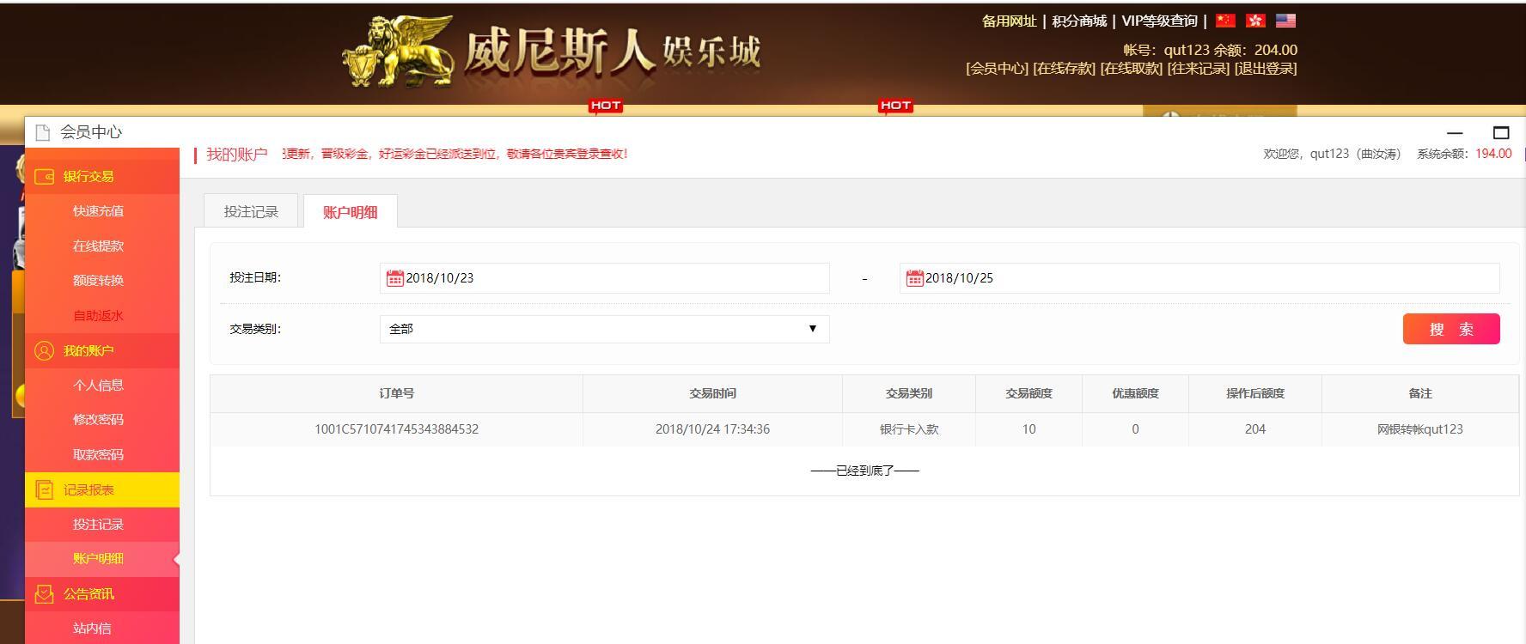Image resolution: width=1526 pixels, height=644 pixels.
Task: Open 自助返水 in the sidebar menu
Action: point(98,315)
